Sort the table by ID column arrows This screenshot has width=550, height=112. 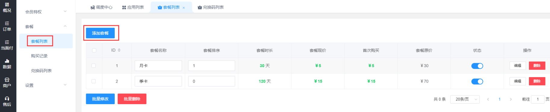[119, 50]
